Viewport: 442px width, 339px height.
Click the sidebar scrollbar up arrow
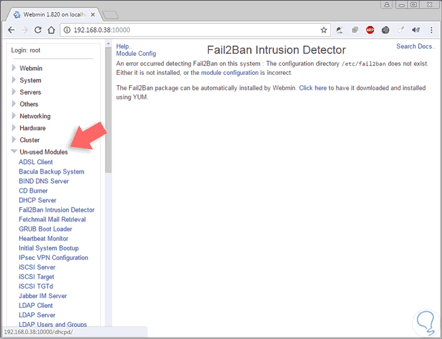click(x=108, y=44)
